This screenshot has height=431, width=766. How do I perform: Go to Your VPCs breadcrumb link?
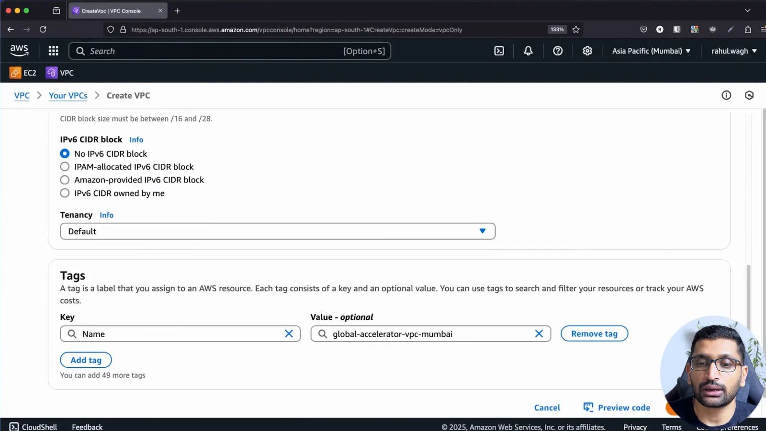[x=68, y=95]
